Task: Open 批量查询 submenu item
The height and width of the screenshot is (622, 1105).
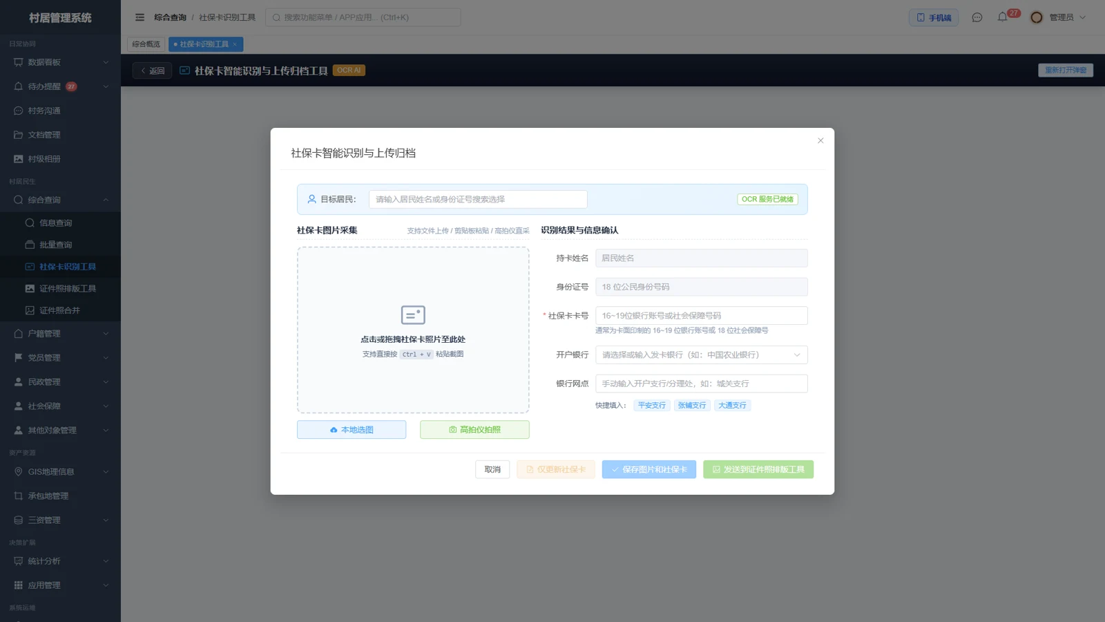Action: pos(60,245)
